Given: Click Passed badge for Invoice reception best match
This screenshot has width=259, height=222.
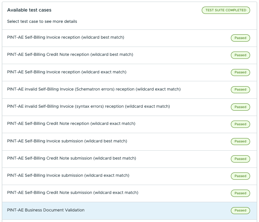Looking at the screenshot, I should pyautogui.click(x=240, y=38).
